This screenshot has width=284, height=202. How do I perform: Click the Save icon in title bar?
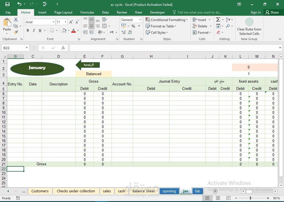[7, 4]
